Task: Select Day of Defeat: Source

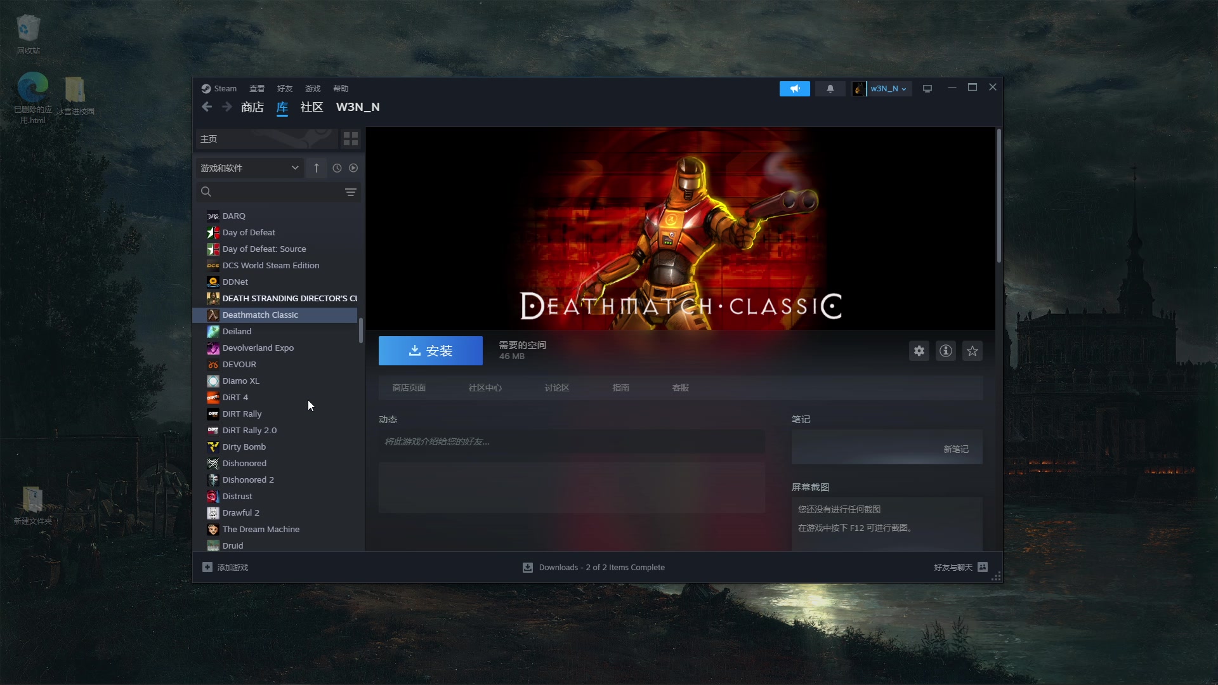Action: pos(276,249)
